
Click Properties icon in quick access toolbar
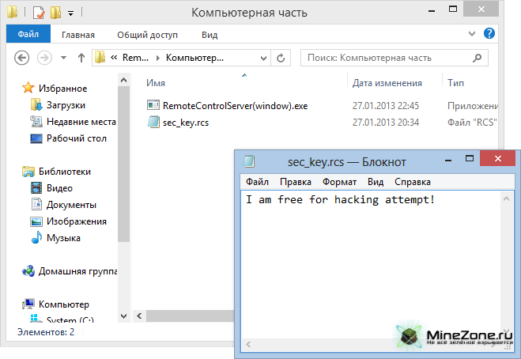point(37,13)
